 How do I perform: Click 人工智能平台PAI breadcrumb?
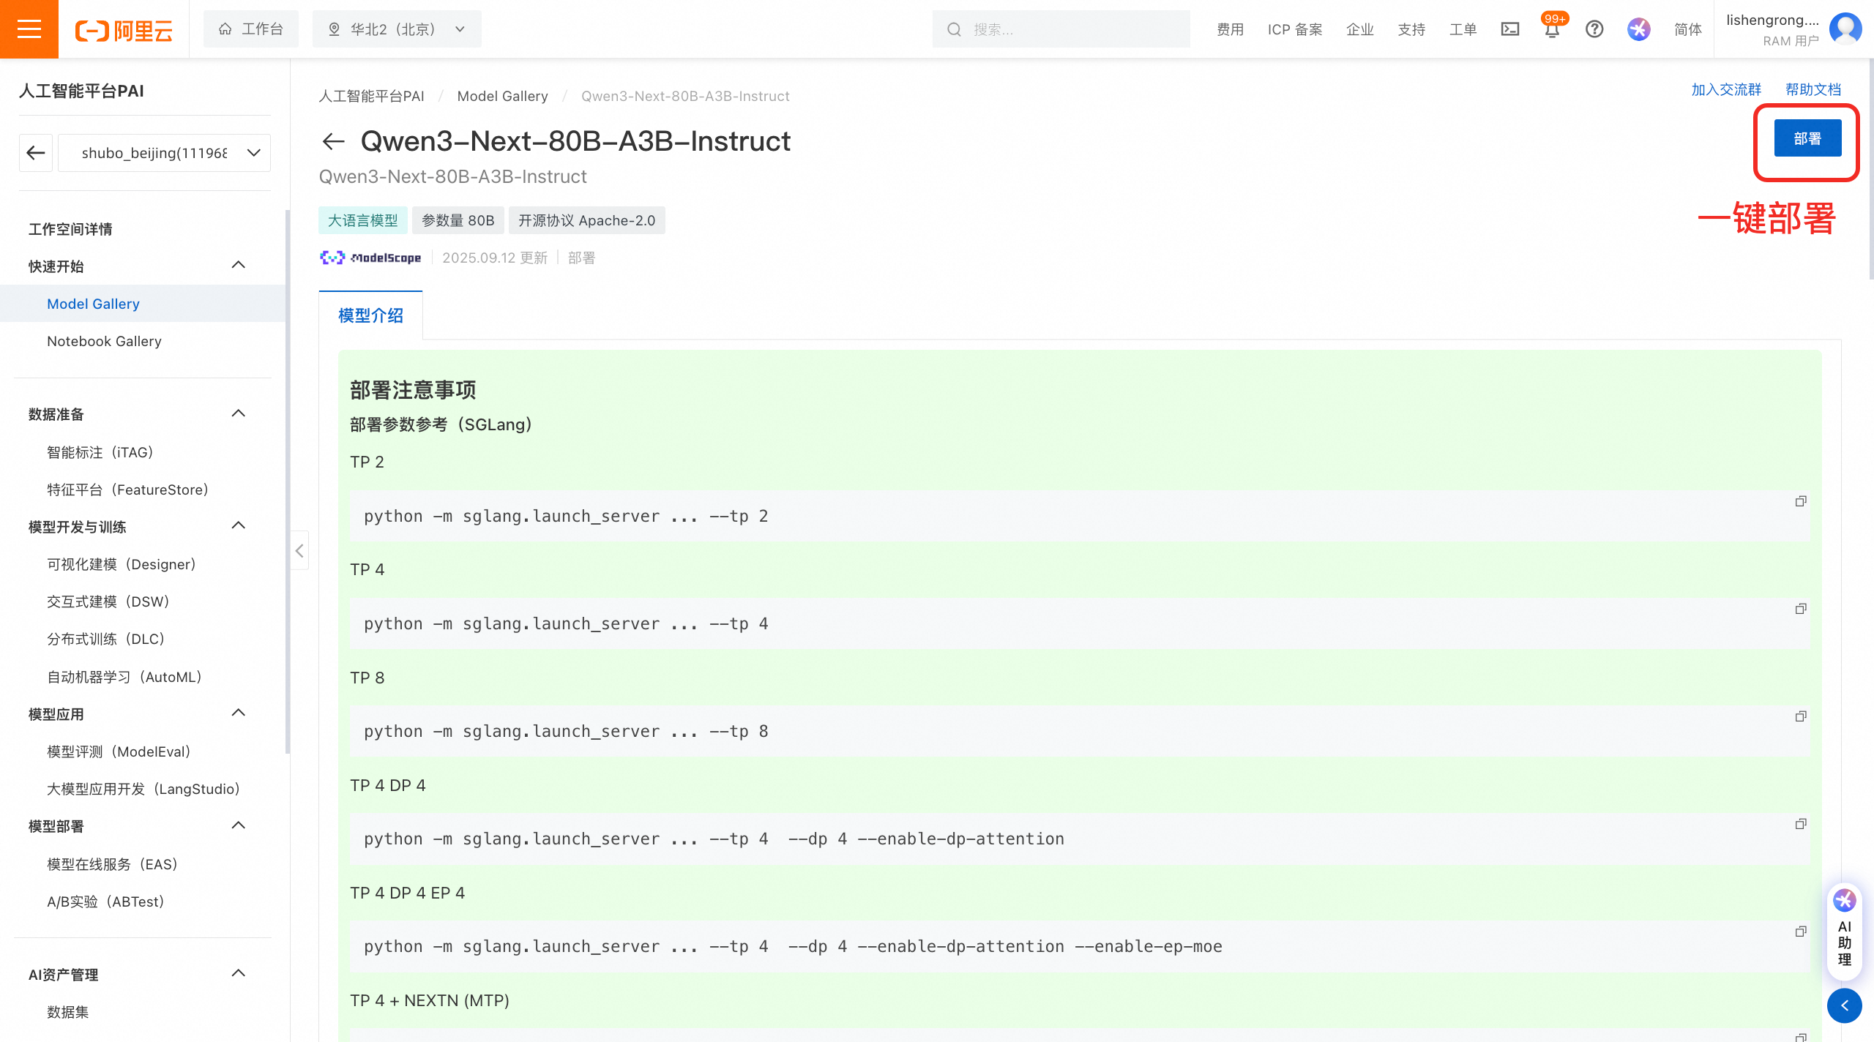coord(371,96)
